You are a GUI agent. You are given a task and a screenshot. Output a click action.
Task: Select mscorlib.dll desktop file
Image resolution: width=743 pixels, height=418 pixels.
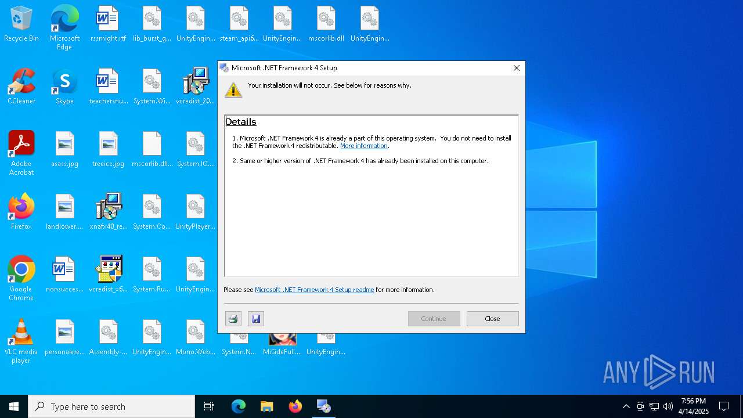click(x=326, y=24)
